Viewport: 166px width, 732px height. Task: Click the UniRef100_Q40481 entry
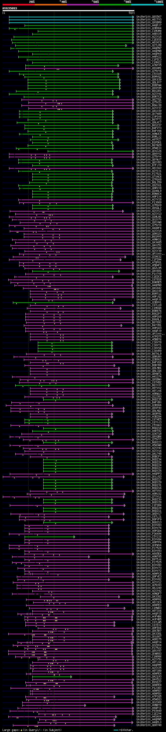click(149, 271)
